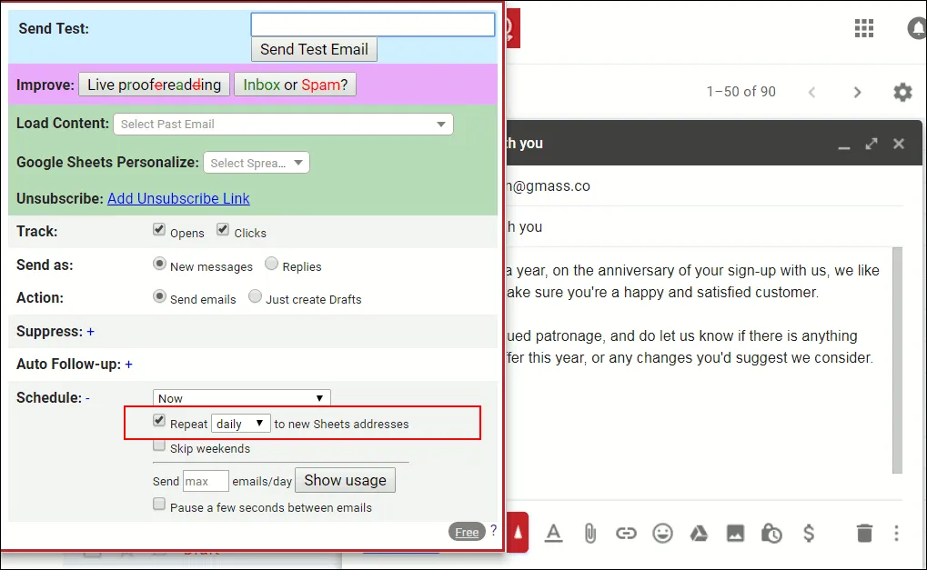Expand compose window to full screen
This screenshot has width=927, height=570.
[872, 144]
